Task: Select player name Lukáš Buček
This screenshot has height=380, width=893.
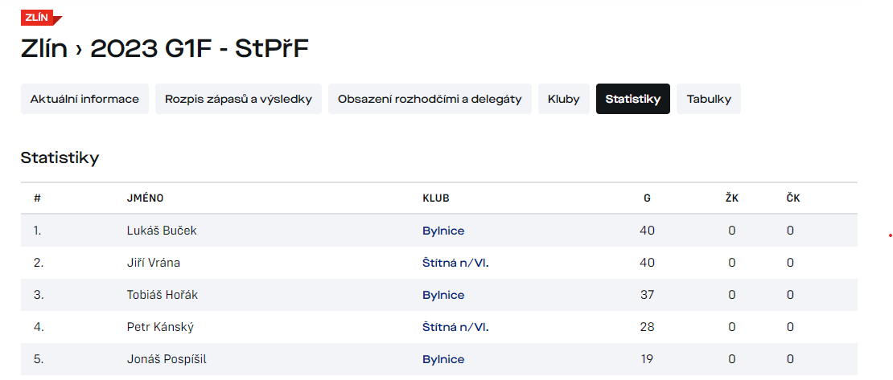Action: tap(162, 231)
